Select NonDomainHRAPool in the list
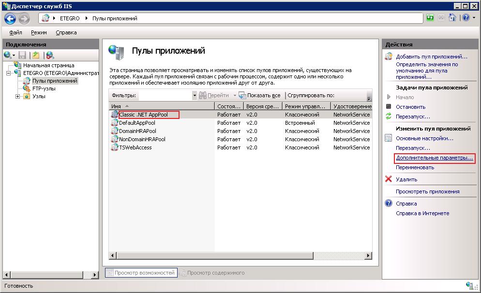The image size is (481, 293). coord(142,139)
